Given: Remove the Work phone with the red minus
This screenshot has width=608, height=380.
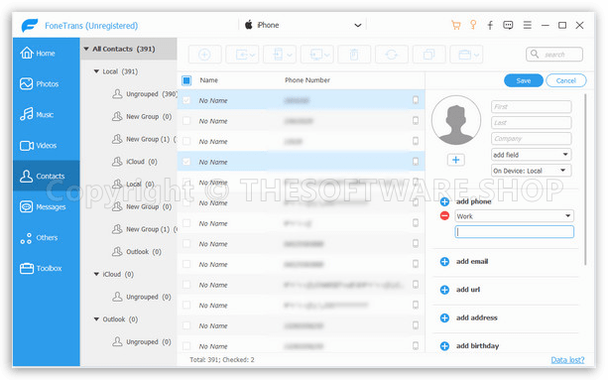Looking at the screenshot, I should point(444,216).
